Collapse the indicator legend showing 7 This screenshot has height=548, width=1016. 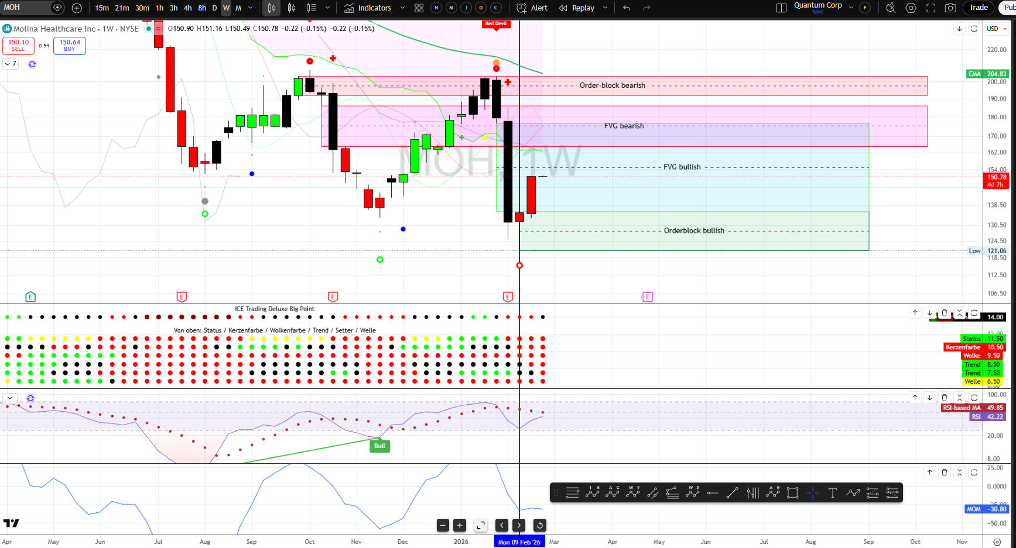[x=11, y=64]
